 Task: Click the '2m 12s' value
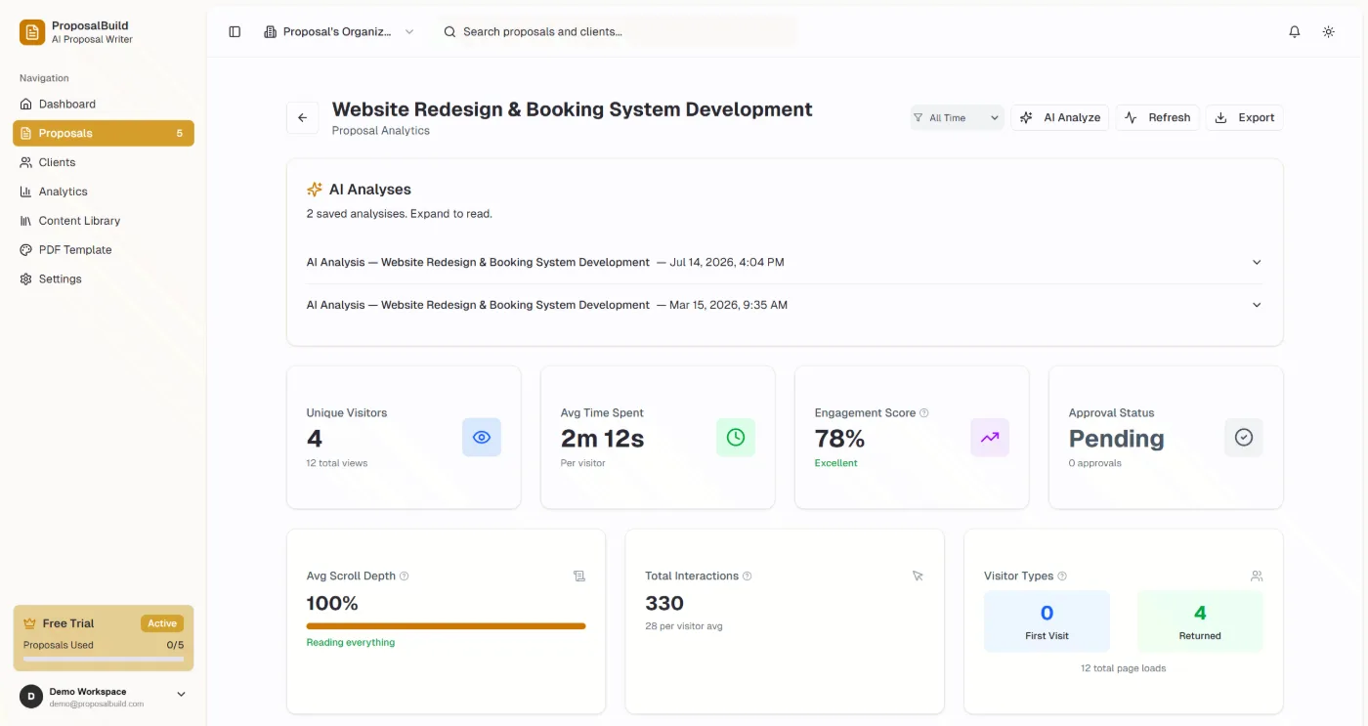click(x=602, y=439)
